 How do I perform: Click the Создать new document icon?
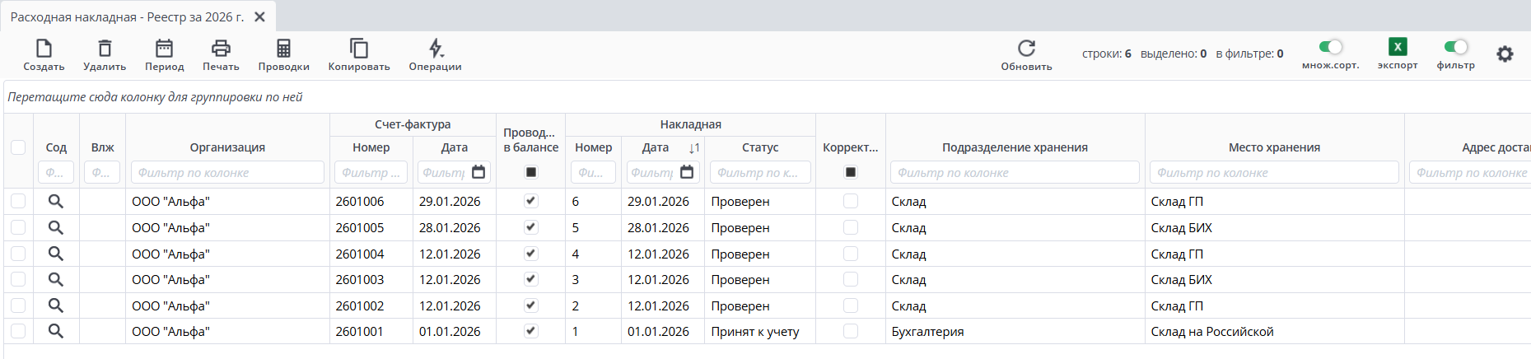click(x=44, y=49)
